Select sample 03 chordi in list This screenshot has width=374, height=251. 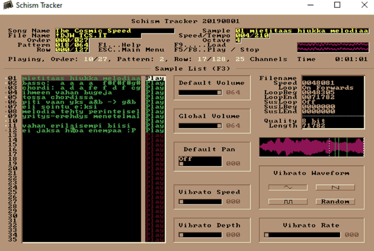point(81,88)
